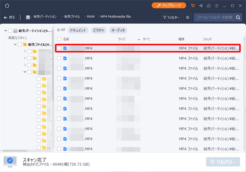This screenshot has height=172, width=246.
Task: Click folder icon next to 紛失ファイル(6… in tree
Action: (25, 44)
